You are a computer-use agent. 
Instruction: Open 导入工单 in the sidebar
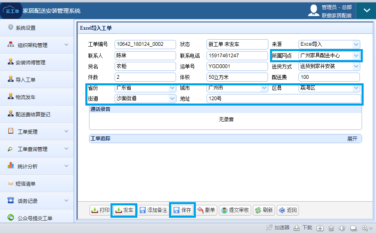[26, 80]
